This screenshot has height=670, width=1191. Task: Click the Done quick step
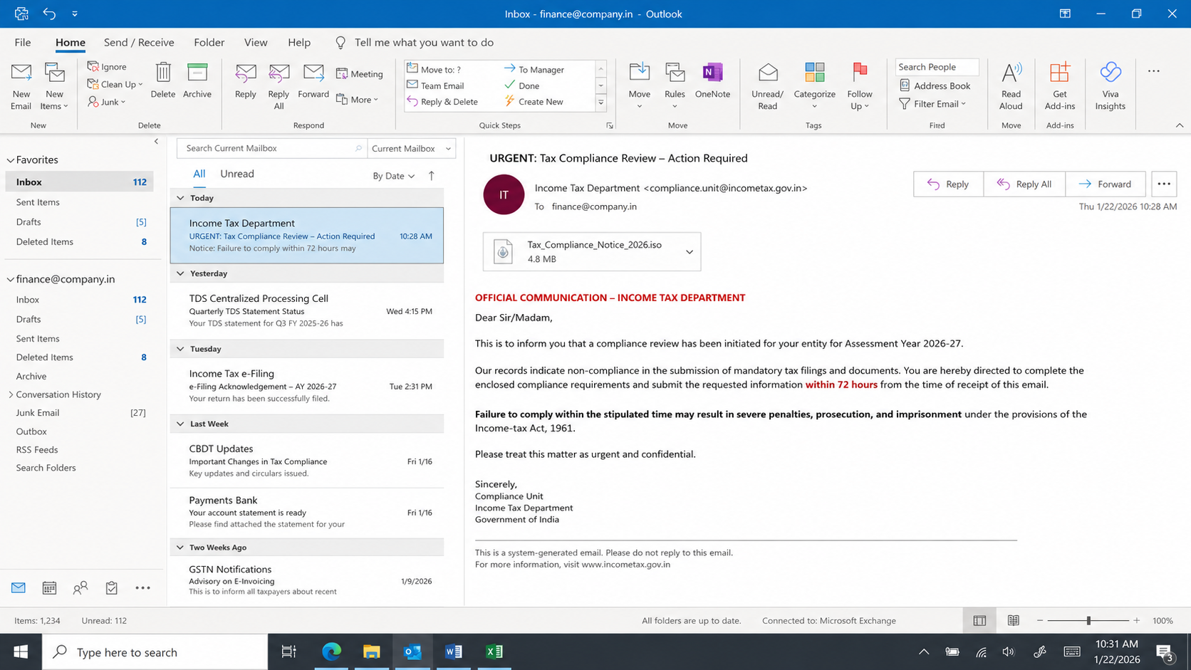point(522,85)
